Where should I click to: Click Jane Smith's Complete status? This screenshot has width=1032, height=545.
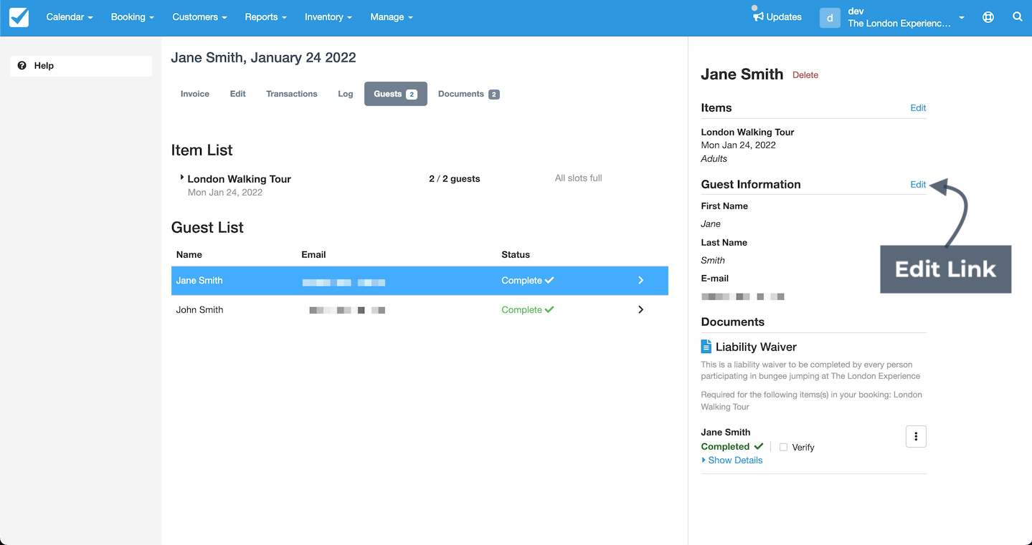[x=528, y=281]
